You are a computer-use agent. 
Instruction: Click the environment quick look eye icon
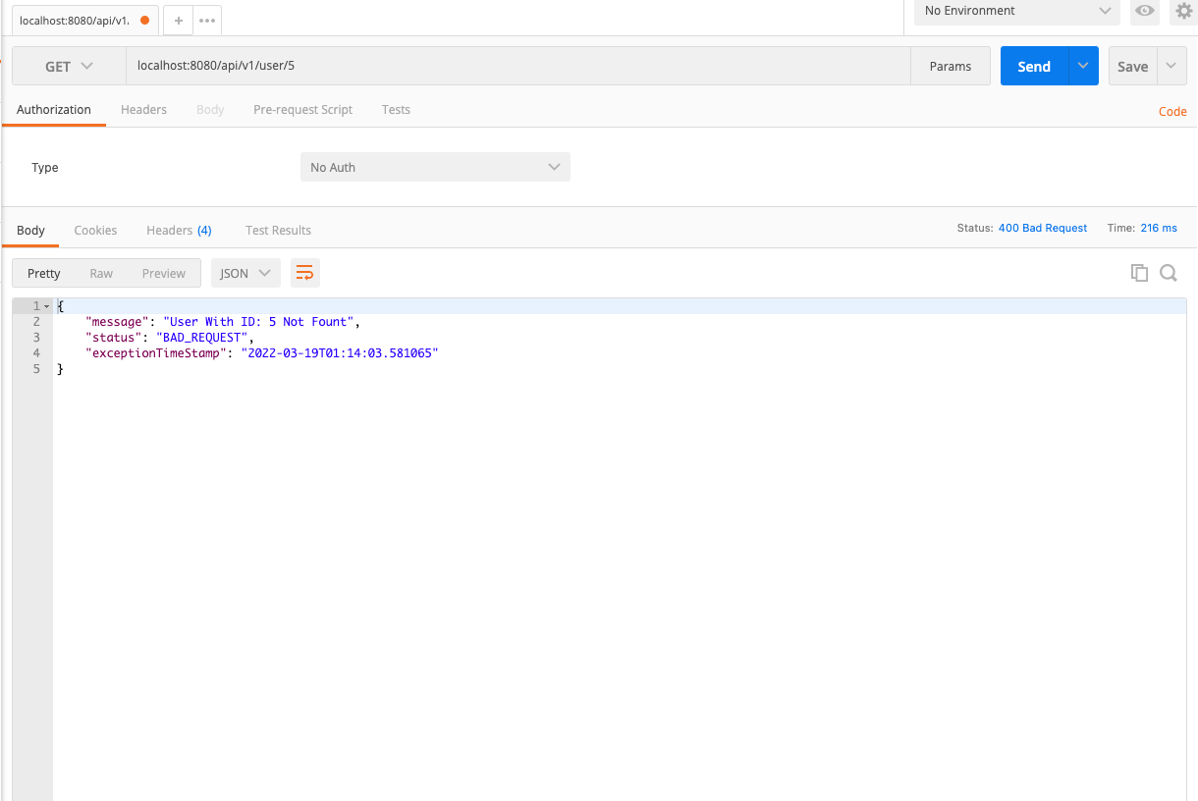click(1144, 11)
